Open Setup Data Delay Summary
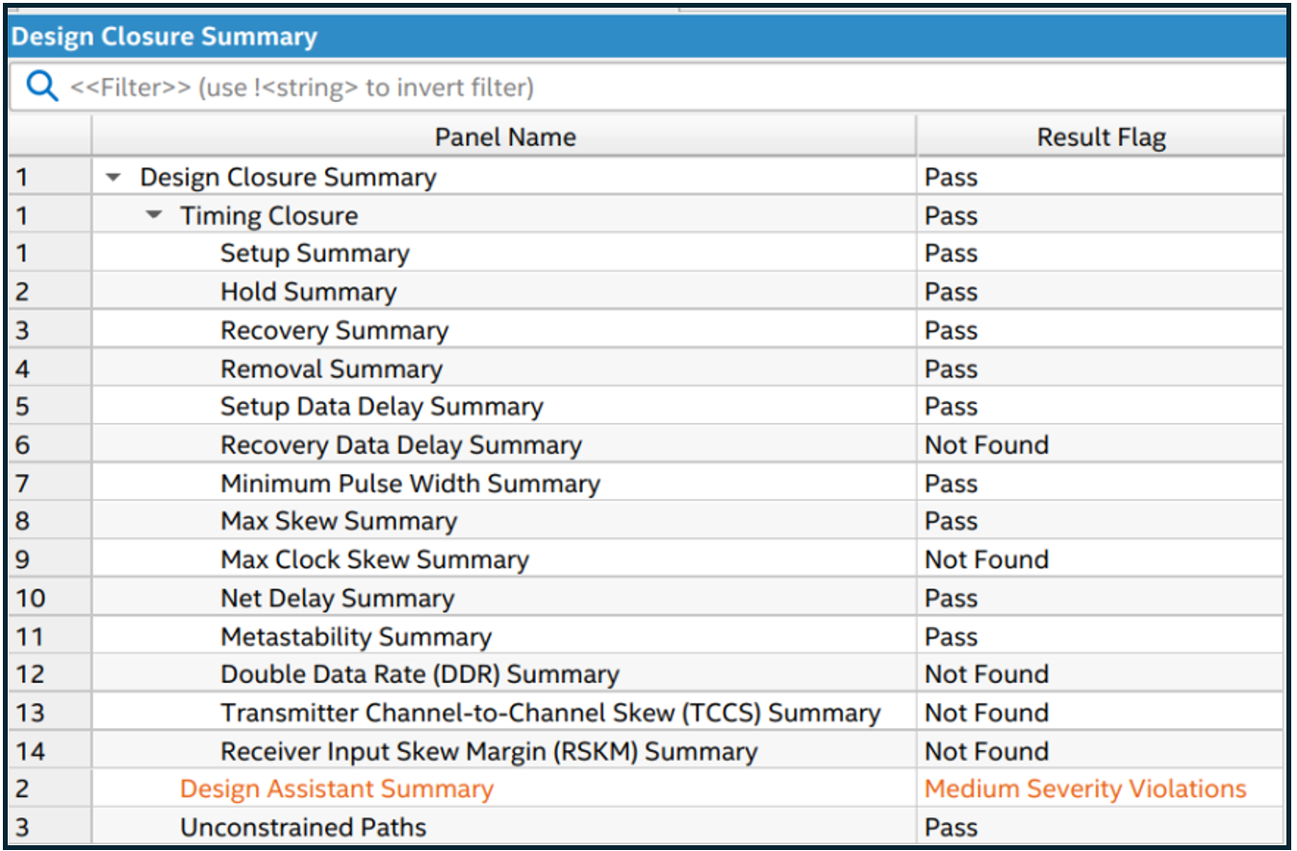 (381, 407)
